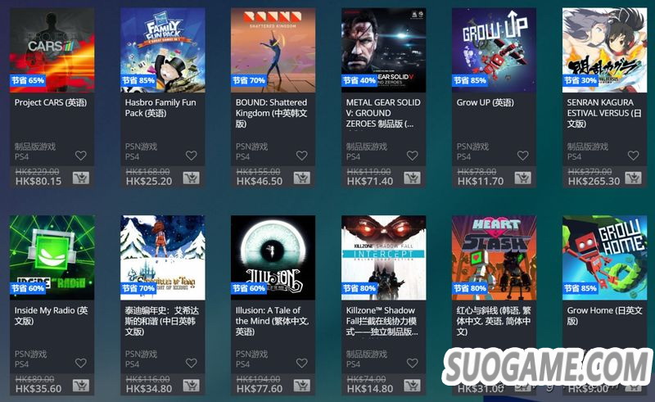Add Inside My Radio to cart
This screenshot has width=655, height=402.
coord(80,386)
